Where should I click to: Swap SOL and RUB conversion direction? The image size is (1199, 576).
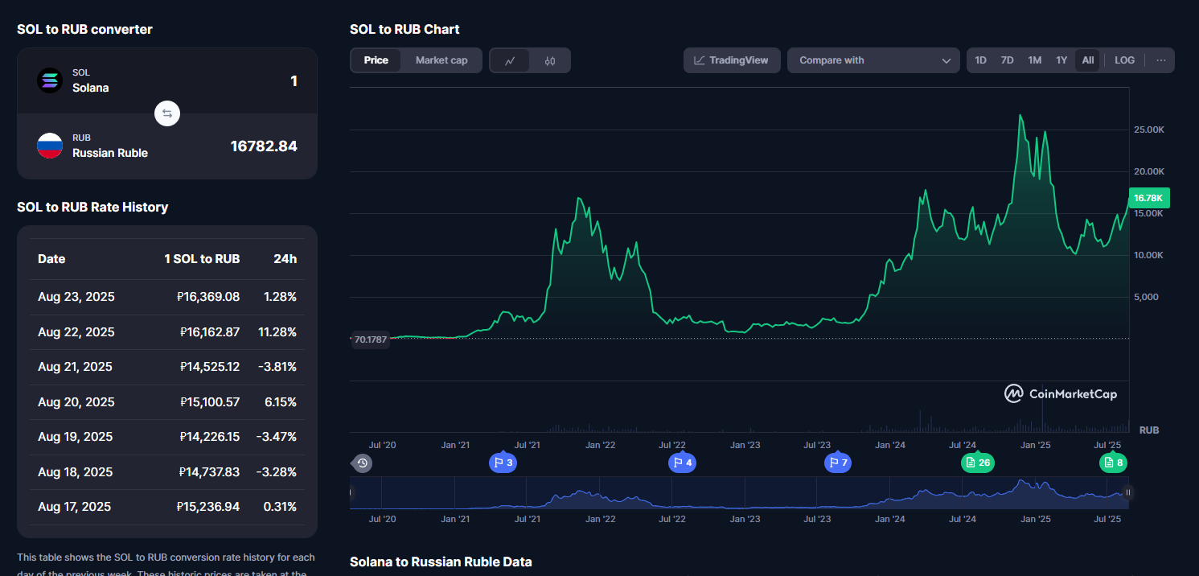pyautogui.click(x=167, y=113)
